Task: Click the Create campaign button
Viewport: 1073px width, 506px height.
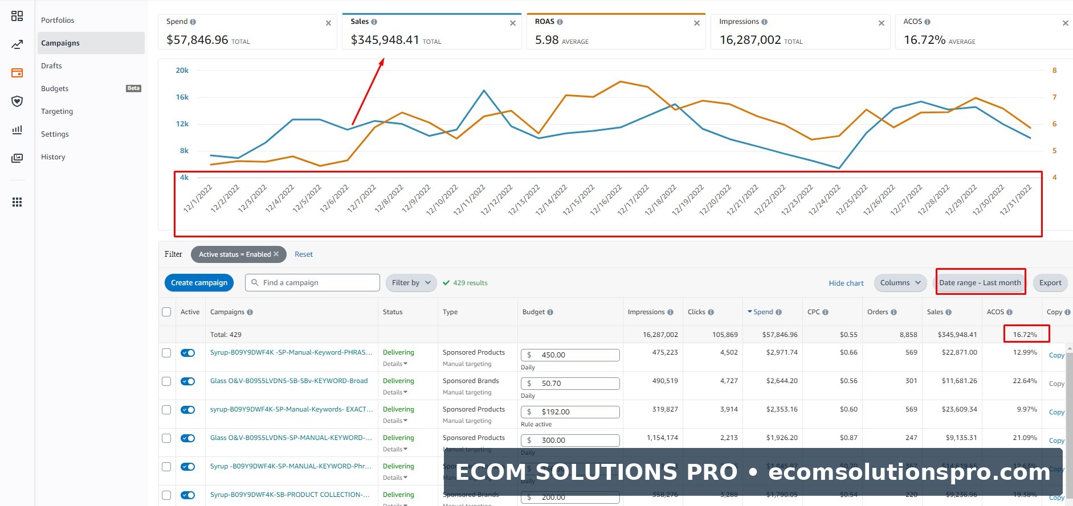Action: (x=199, y=283)
